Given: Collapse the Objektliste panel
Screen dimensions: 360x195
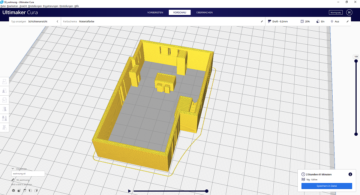Looking at the screenshot, I should tap(13, 169).
